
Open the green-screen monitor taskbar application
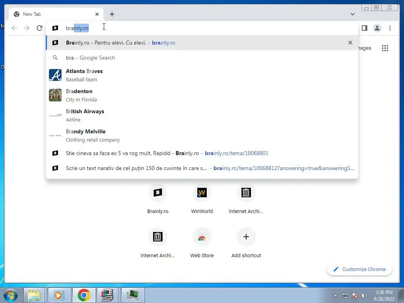tap(133, 295)
